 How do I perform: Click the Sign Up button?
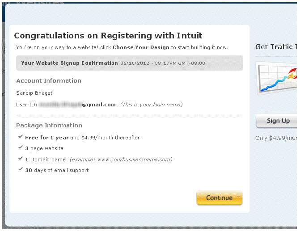(277, 121)
